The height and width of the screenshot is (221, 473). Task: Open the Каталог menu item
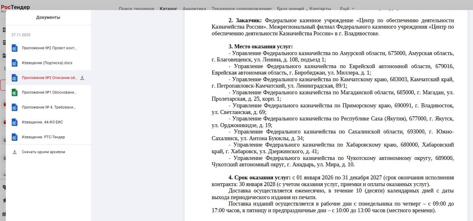click(168, 9)
